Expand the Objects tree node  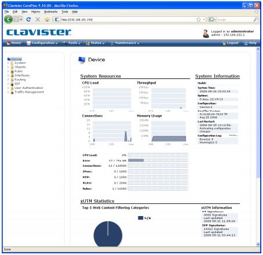[8, 67]
